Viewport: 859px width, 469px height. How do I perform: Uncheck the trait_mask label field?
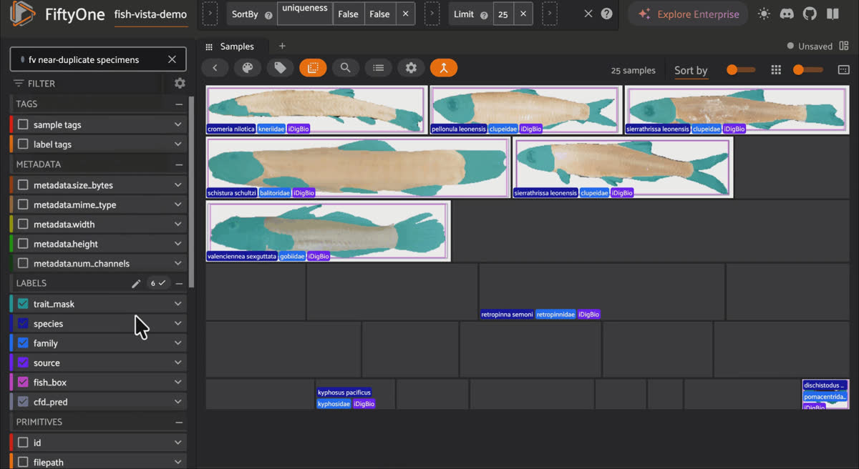click(23, 304)
